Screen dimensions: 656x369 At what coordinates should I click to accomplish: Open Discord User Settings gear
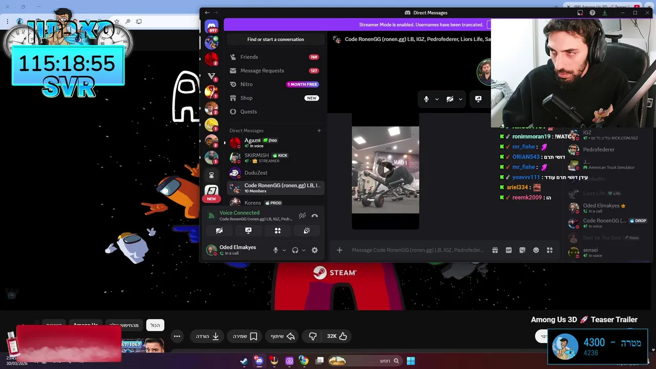tap(315, 250)
